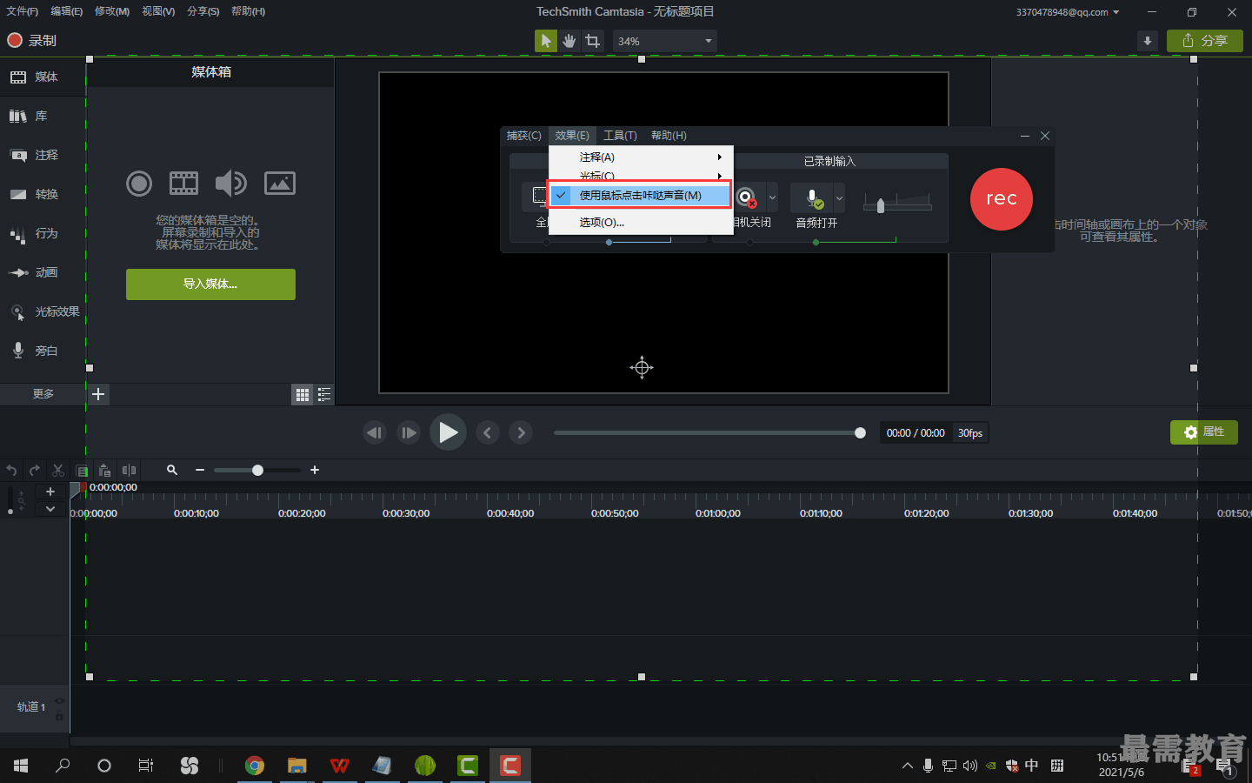1252x783 pixels.
Task: Click the image icon in media bin
Action: point(280,183)
